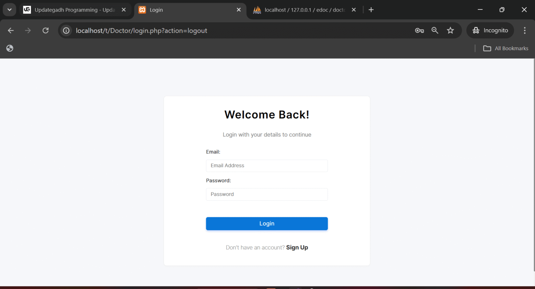Open the site information icon in address bar
The height and width of the screenshot is (289, 535).
(66, 30)
